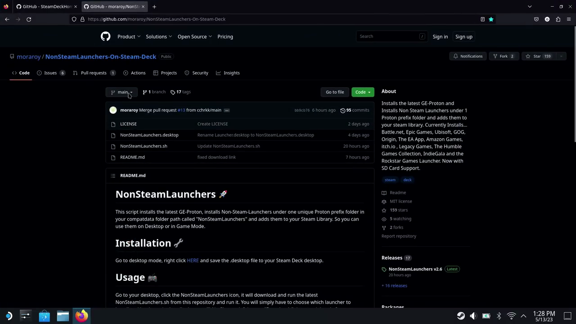576x324 pixels.
Task: Open the Actions tab
Action: [x=134, y=73]
